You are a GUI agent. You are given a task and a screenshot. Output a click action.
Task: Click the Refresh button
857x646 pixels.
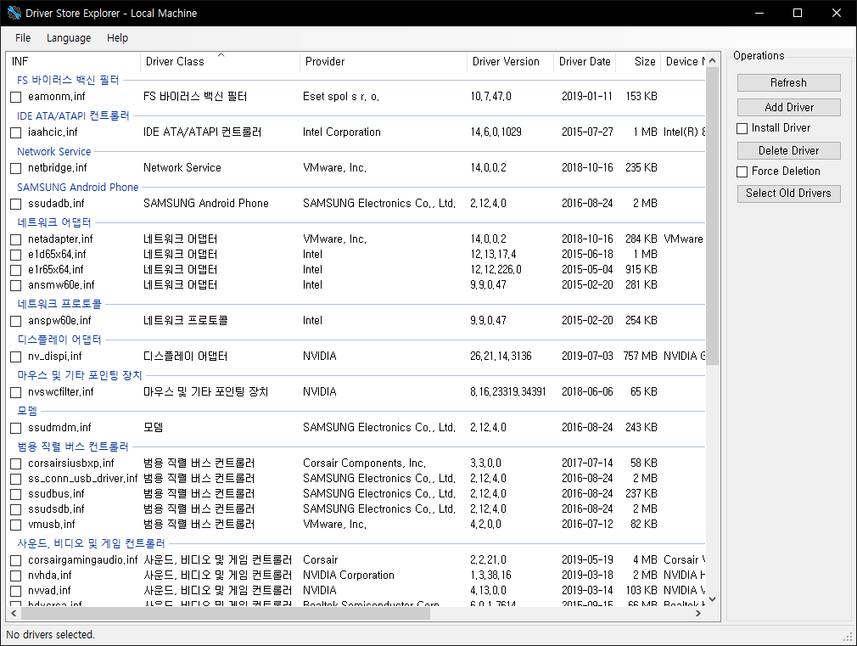[788, 82]
